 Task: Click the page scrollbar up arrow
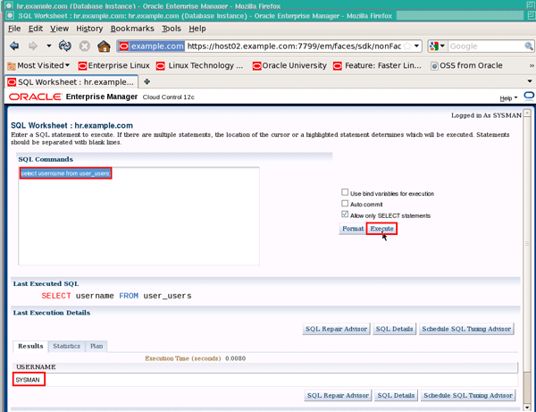point(527,114)
